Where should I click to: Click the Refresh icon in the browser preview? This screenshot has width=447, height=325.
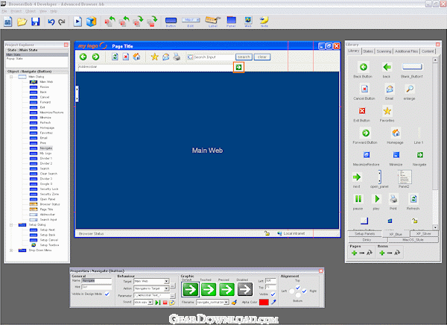pyautogui.click(x=115, y=57)
